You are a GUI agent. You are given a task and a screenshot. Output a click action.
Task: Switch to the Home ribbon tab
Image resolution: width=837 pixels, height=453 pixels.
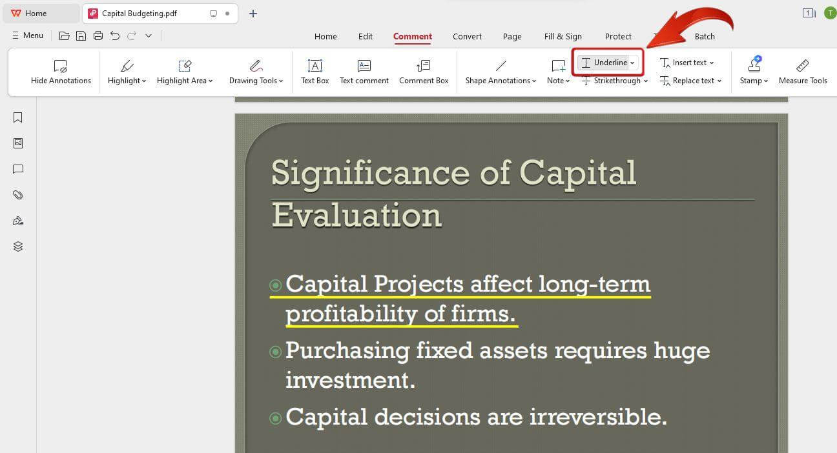[325, 37]
